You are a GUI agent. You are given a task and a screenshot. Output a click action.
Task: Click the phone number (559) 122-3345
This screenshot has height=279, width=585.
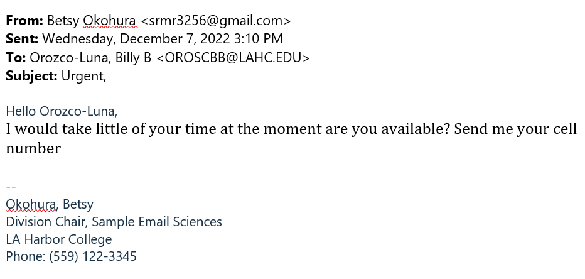coord(93,257)
